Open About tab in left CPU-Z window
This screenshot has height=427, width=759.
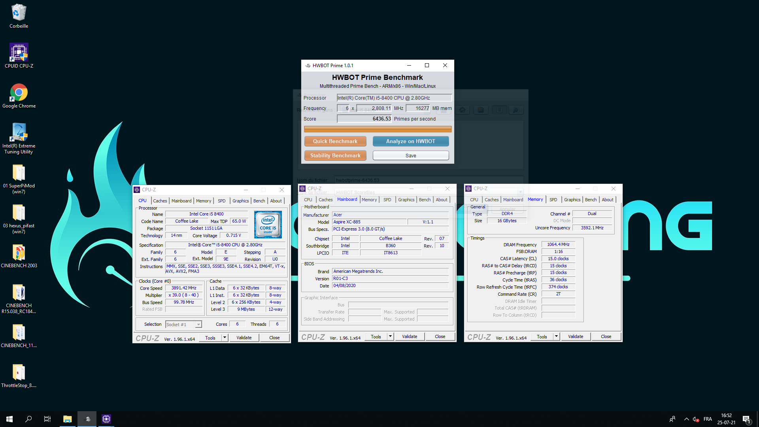pos(276,201)
